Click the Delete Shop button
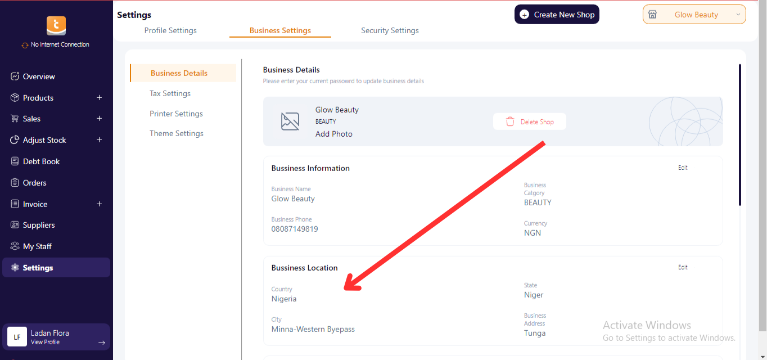This screenshot has height=360, width=767. coord(530,121)
